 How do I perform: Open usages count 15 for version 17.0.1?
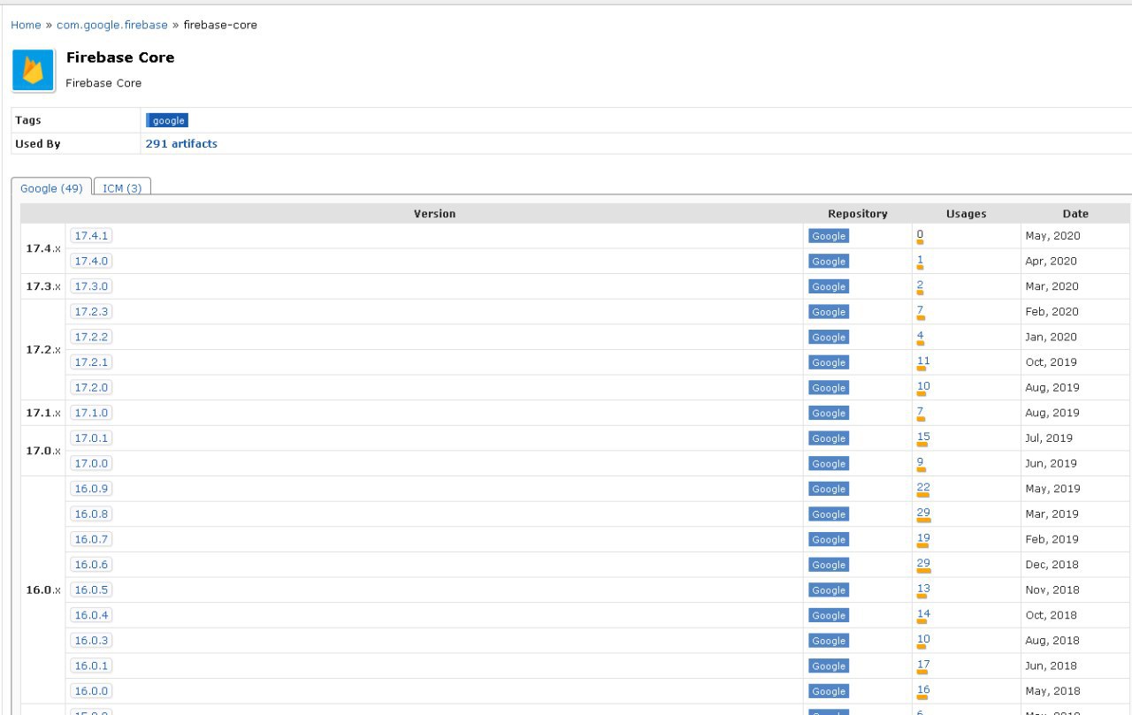click(923, 437)
